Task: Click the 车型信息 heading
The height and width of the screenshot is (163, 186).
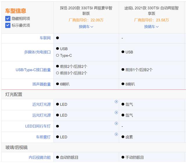Action: pyautogui.click(x=15, y=11)
